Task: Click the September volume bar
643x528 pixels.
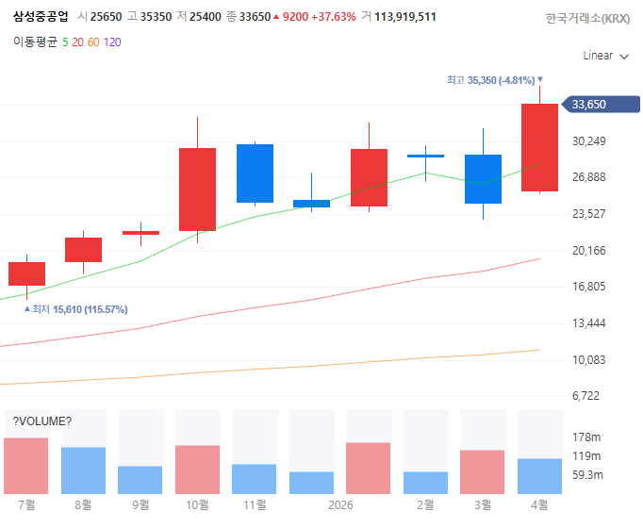Action: click(140, 480)
